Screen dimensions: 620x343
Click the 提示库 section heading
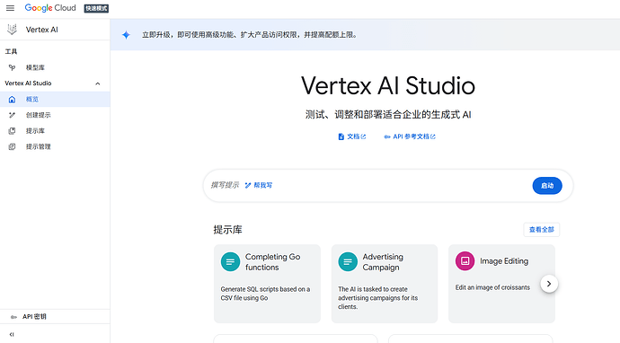227,230
